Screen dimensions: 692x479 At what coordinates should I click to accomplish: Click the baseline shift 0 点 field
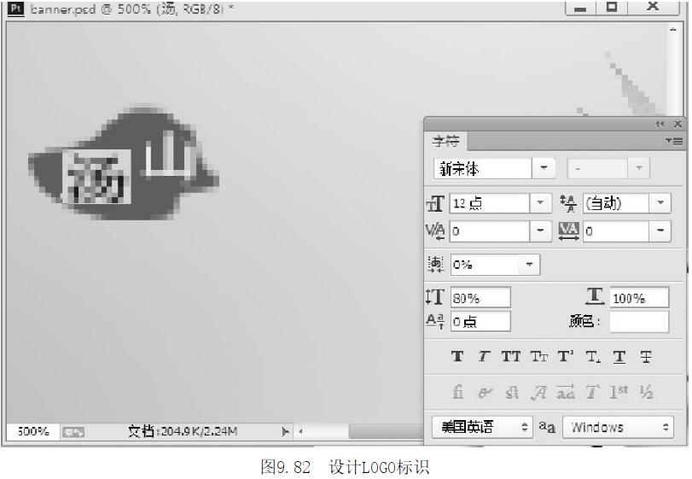coord(480,322)
